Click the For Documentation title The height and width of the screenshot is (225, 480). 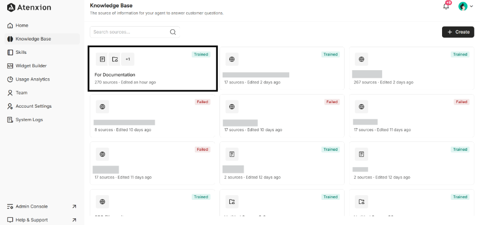tap(115, 75)
